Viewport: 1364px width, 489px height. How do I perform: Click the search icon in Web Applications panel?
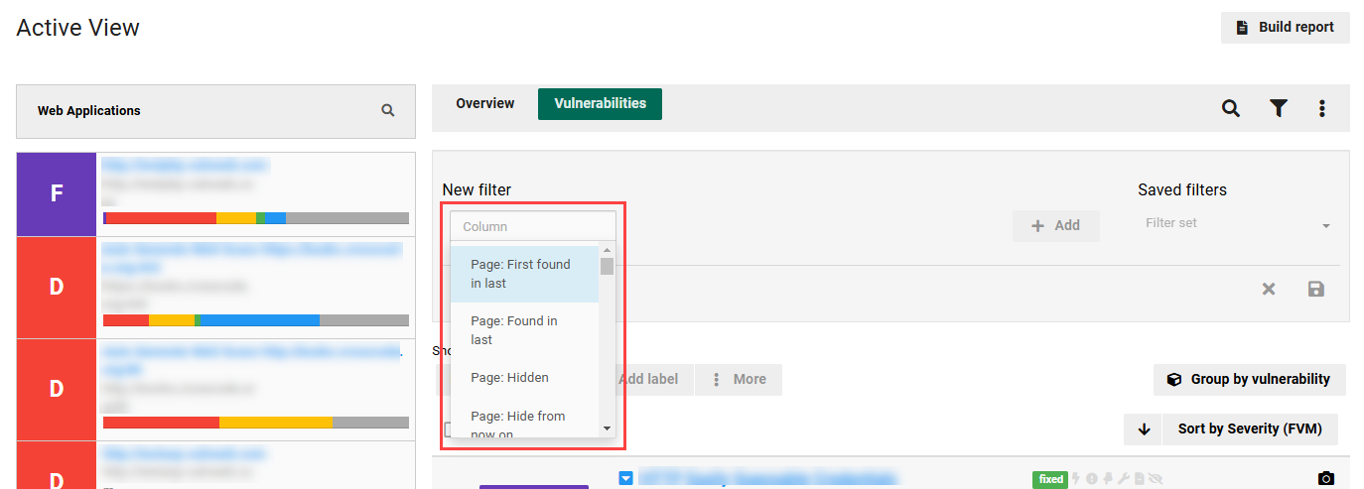[388, 110]
